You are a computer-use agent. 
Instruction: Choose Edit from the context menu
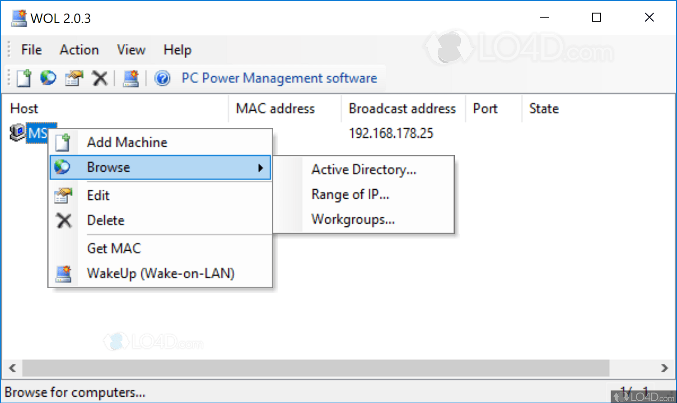pos(160,195)
